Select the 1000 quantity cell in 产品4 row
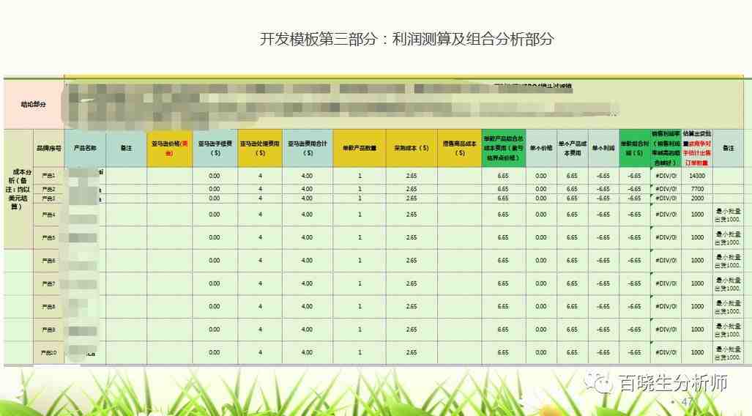 click(x=697, y=215)
